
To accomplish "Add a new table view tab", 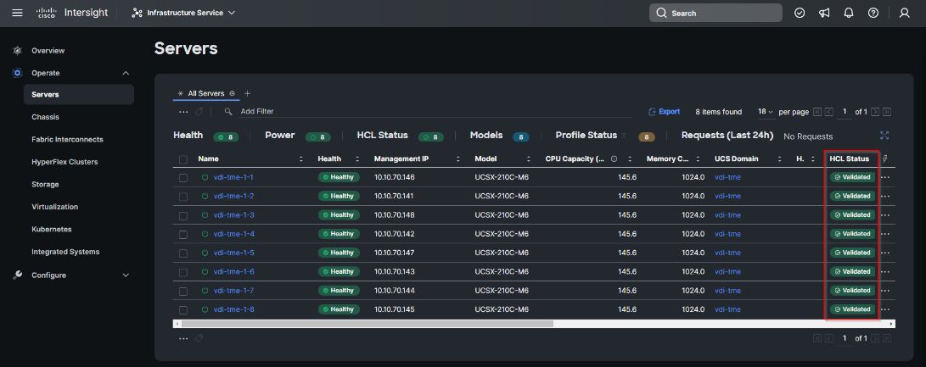I will click(x=248, y=93).
